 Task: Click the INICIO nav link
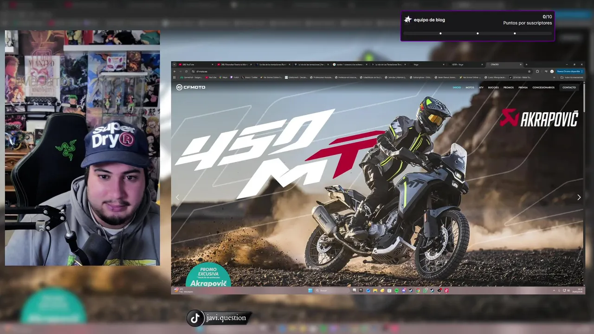457,87
